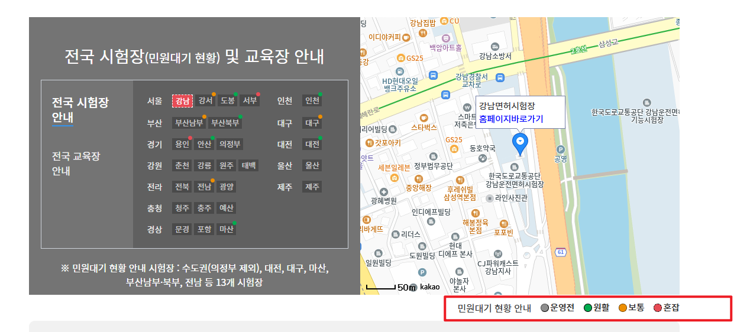Click the 강남소방서 map icon

click(x=495, y=46)
